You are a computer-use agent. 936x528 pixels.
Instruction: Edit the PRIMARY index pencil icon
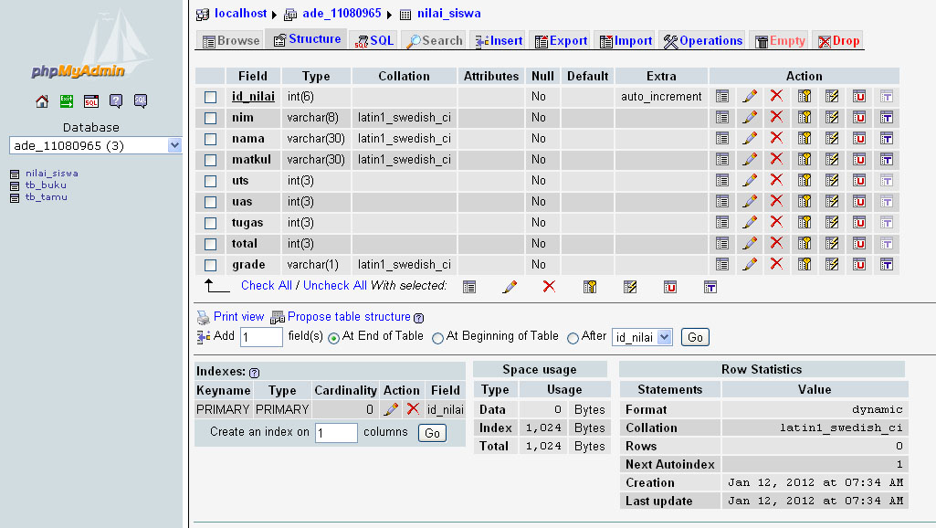click(x=391, y=409)
